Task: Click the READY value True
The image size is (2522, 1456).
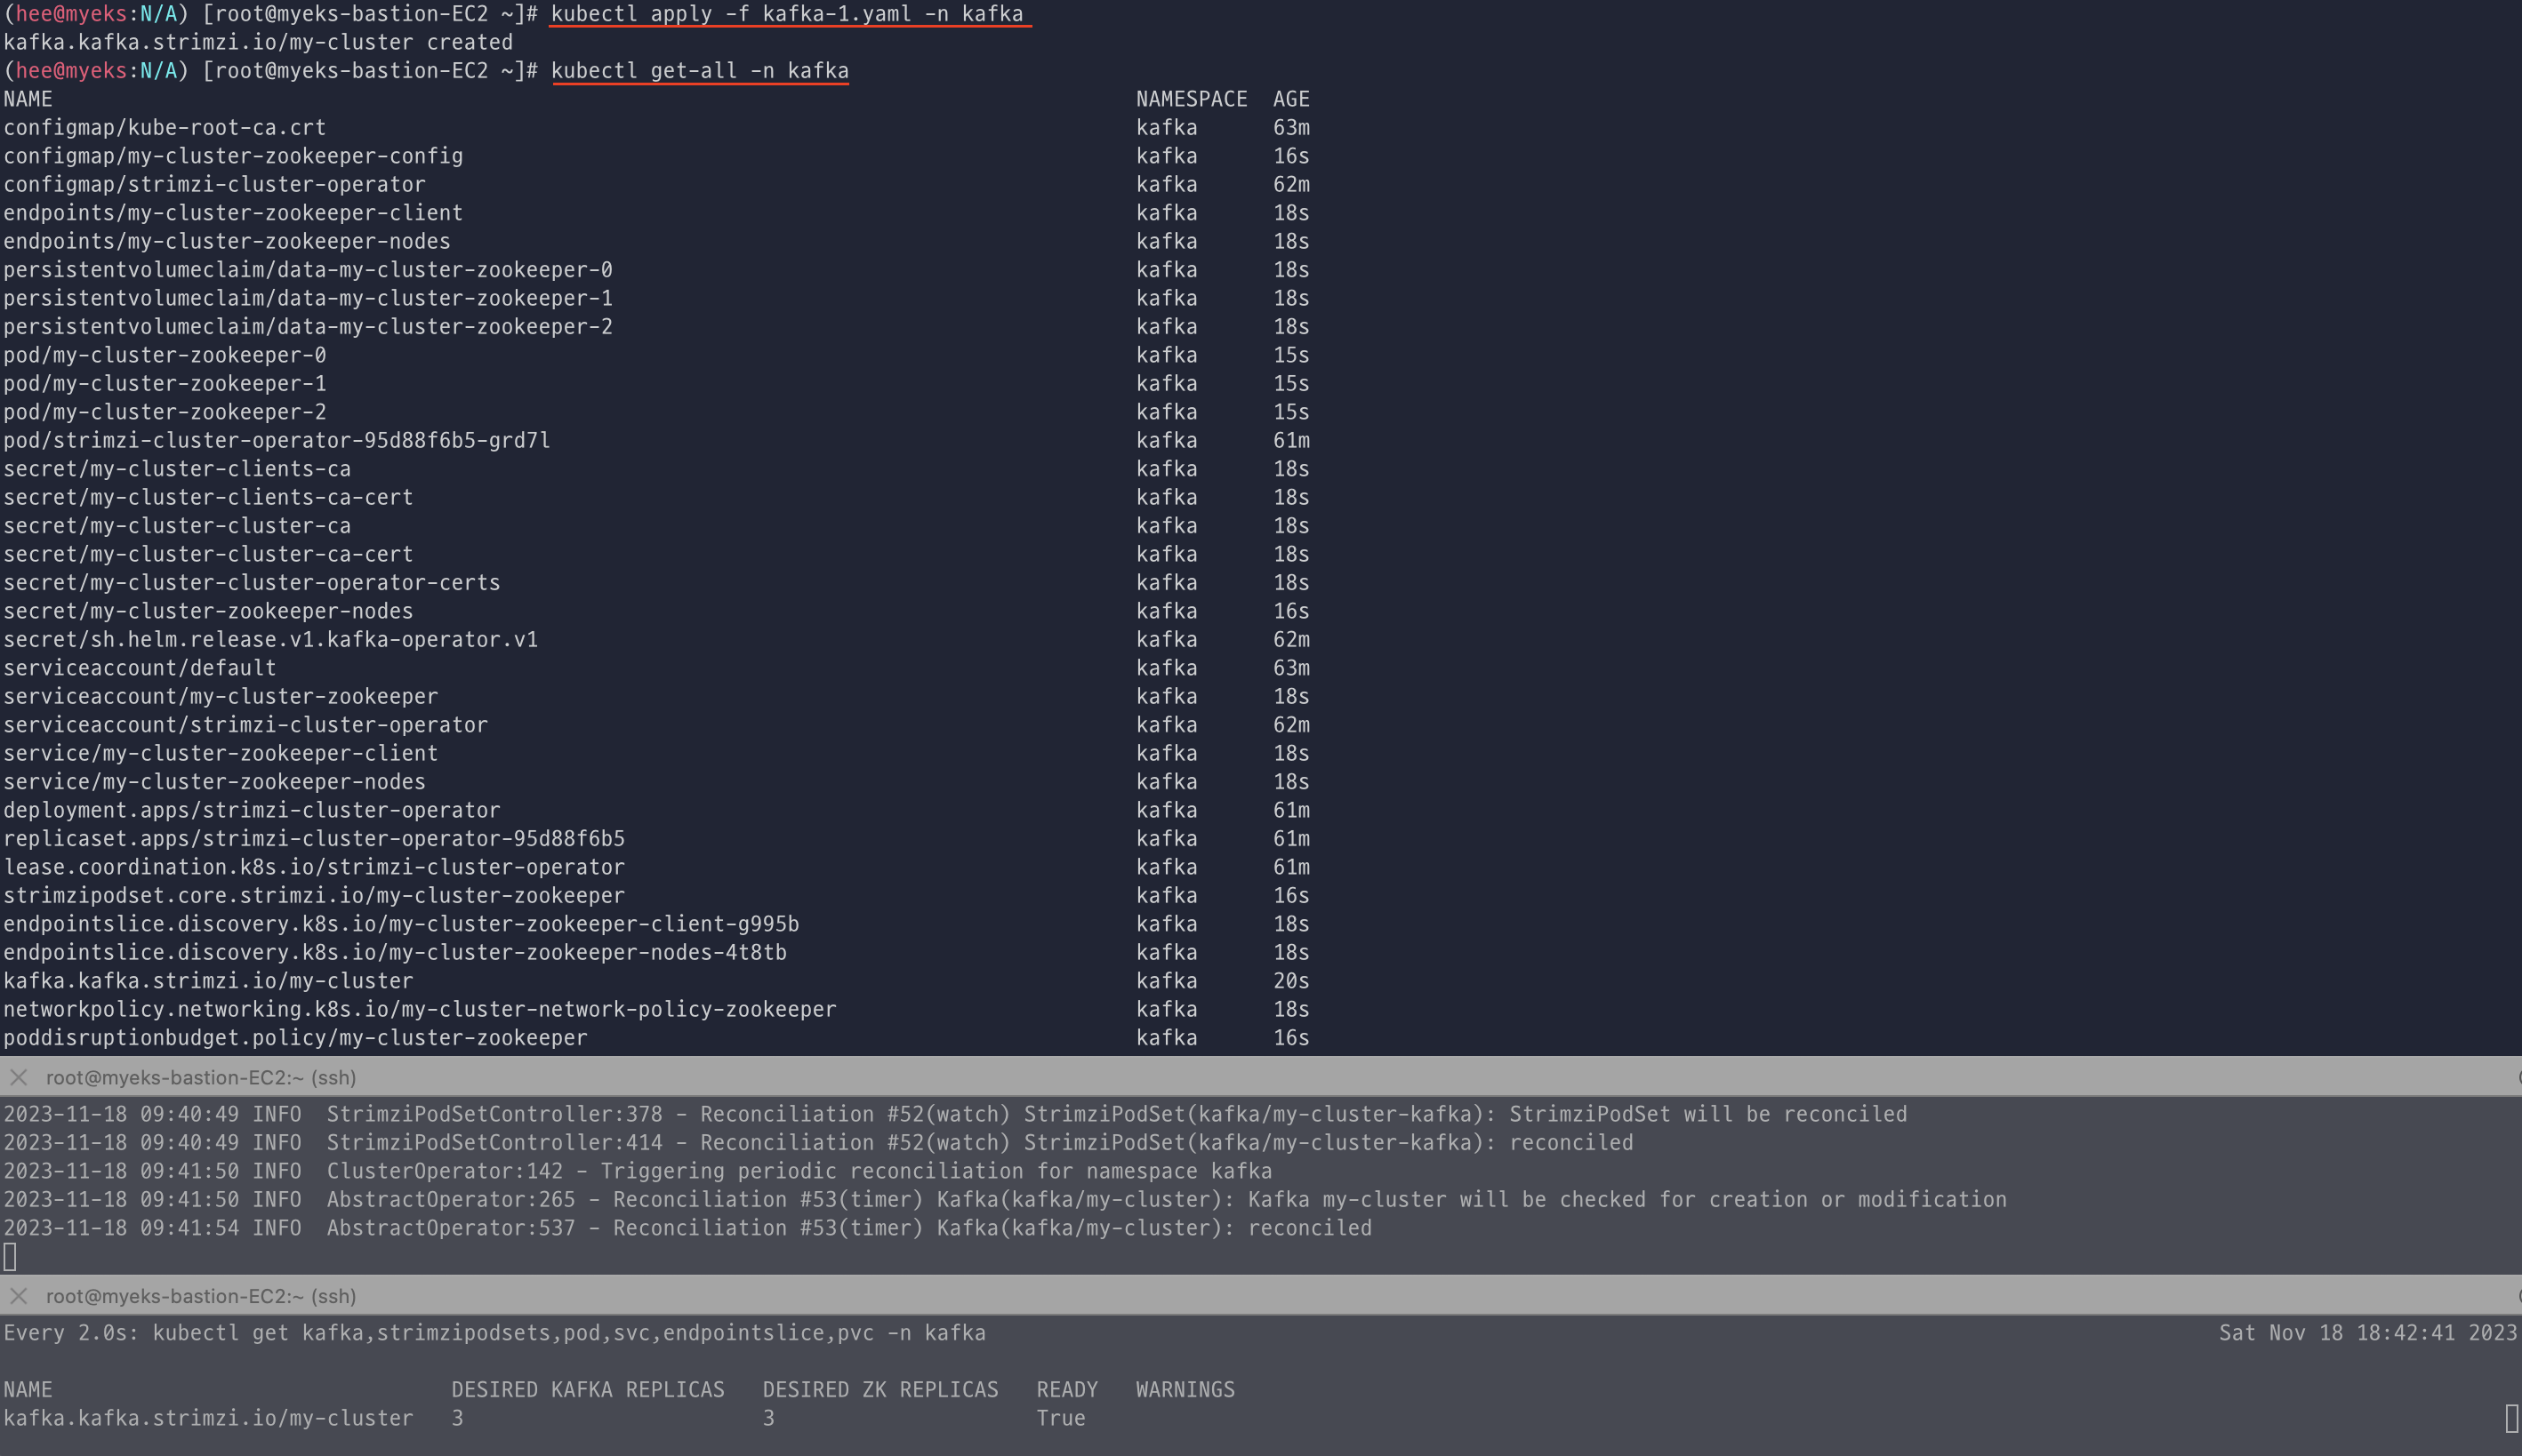Action: 1060,1418
